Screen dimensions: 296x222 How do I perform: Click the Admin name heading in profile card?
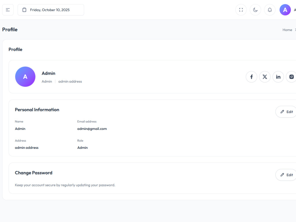(x=49, y=73)
